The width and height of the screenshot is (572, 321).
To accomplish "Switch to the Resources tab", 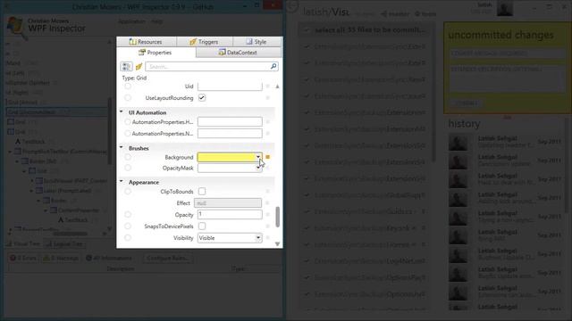I will click(x=147, y=42).
